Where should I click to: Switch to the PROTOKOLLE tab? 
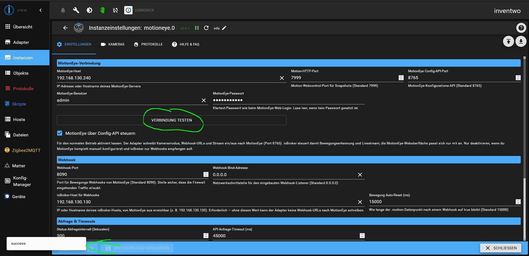pos(148,44)
